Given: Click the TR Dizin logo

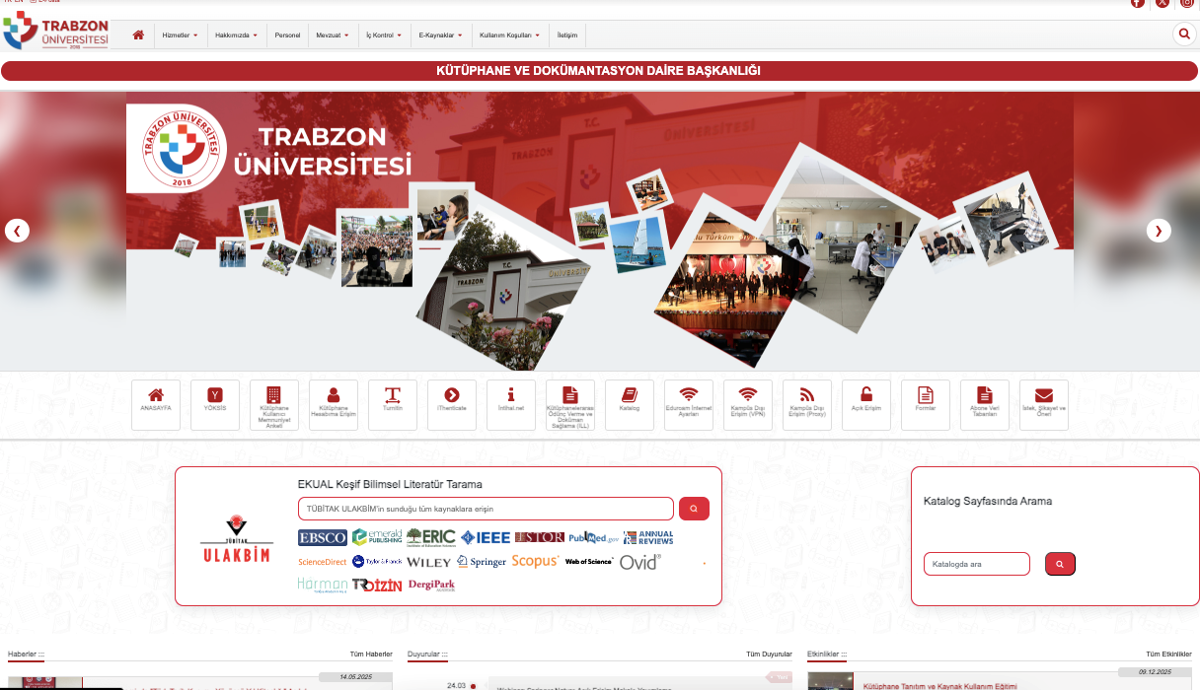Looking at the screenshot, I should [x=377, y=585].
